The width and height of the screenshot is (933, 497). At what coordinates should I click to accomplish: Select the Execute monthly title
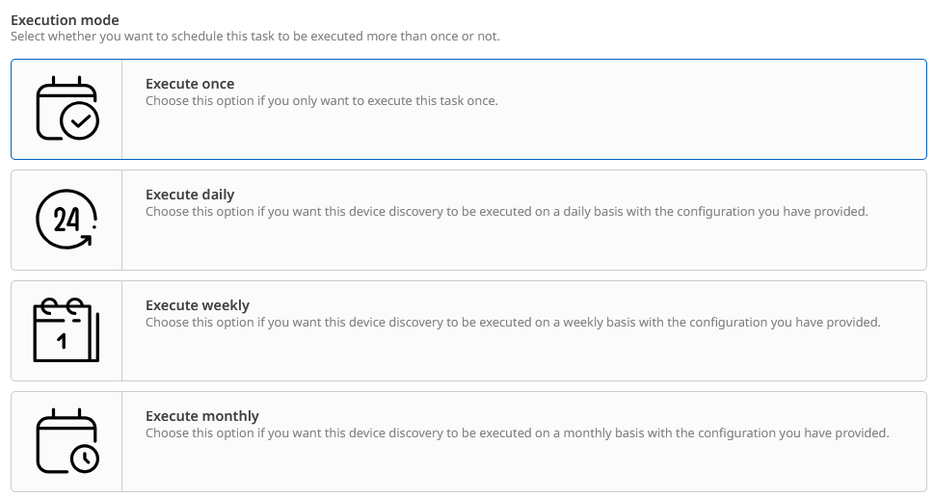(x=202, y=416)
